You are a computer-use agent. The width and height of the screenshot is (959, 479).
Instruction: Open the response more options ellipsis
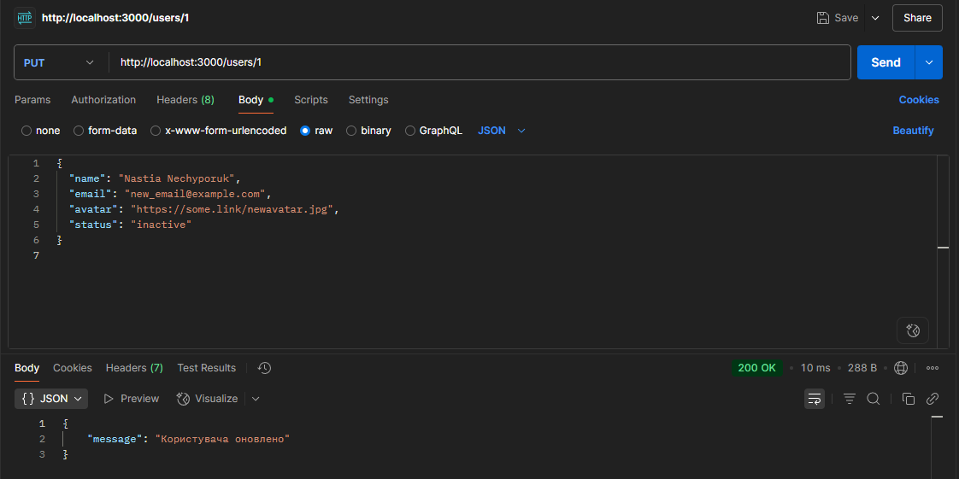933,368
